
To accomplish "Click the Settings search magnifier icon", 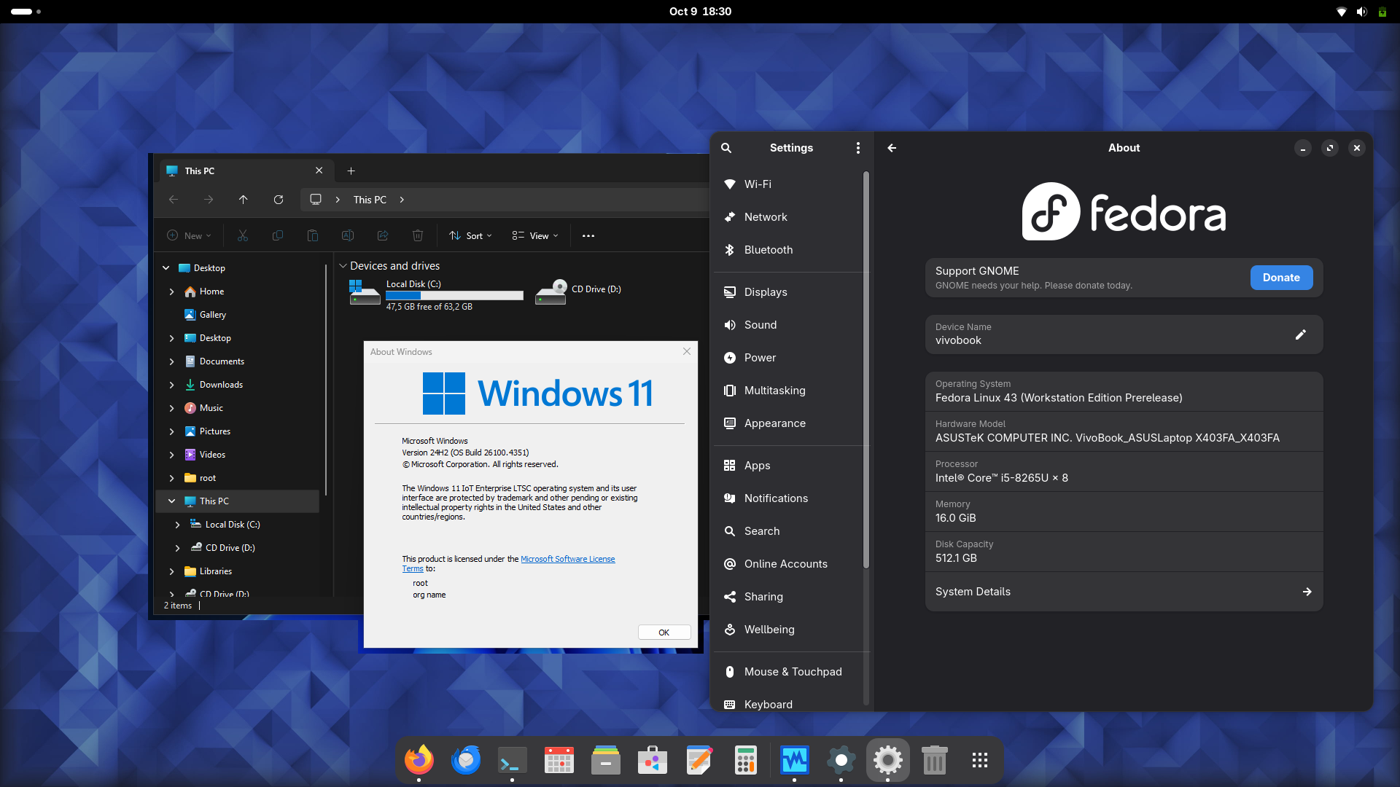I will click(x=726, y=148).
